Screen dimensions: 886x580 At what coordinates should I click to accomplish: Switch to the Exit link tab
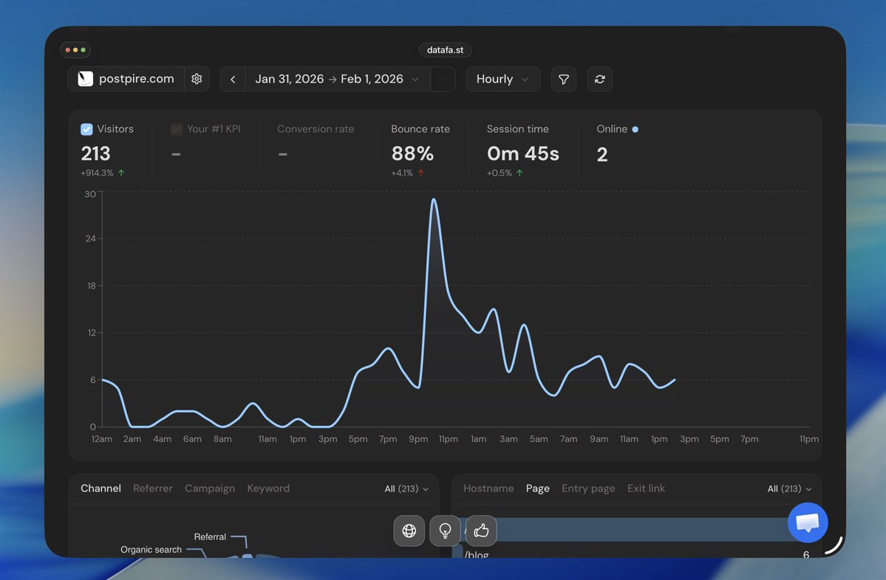click(646, 488)
